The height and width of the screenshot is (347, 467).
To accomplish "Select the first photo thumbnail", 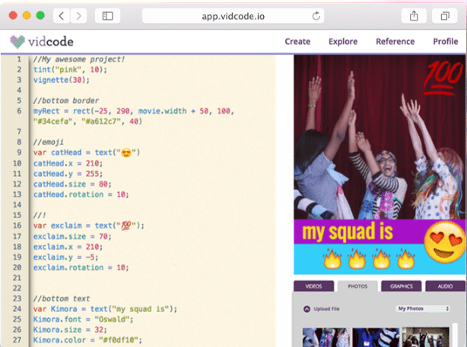I will [325, 337].
